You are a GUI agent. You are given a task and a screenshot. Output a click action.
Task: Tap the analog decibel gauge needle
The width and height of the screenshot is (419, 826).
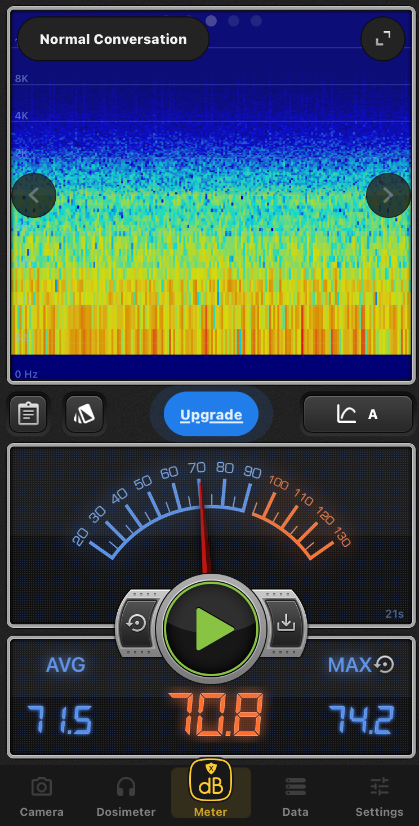pos(203,524)
